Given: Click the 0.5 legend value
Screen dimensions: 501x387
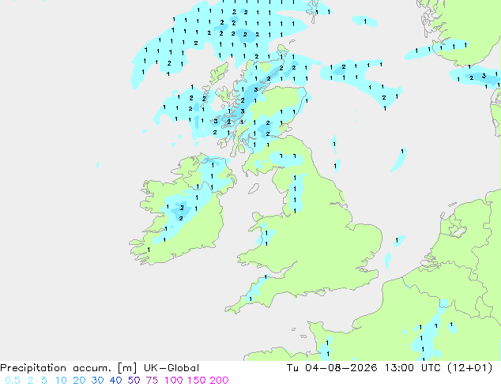Looking at the screenshot, I should (13, 381).
